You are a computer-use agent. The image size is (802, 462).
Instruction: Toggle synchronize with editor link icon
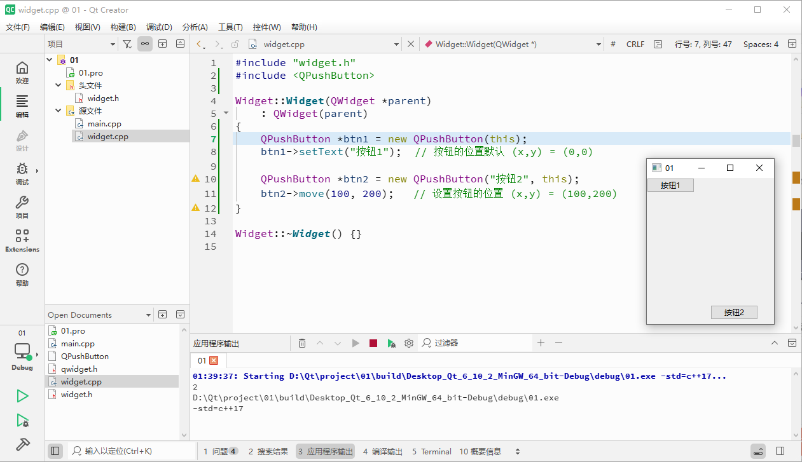145,44
